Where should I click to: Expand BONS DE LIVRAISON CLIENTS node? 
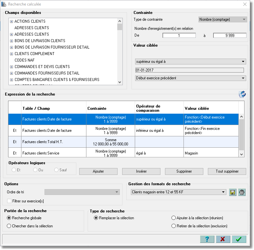tap(11, 41)
